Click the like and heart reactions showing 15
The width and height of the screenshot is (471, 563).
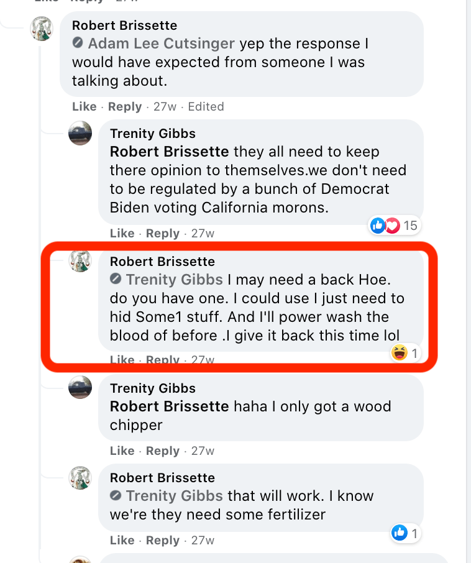(x=393, y=226)
